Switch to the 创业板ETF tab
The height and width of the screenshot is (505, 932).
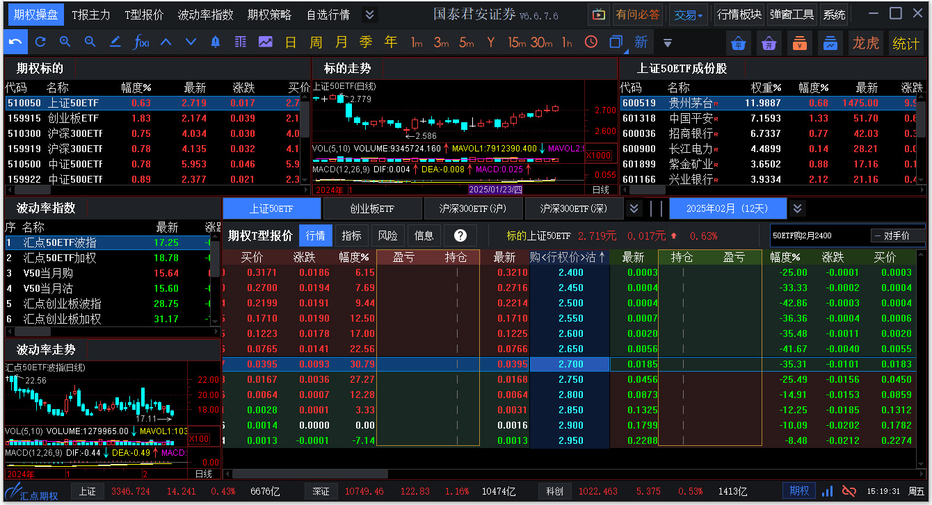pos(372,208)
